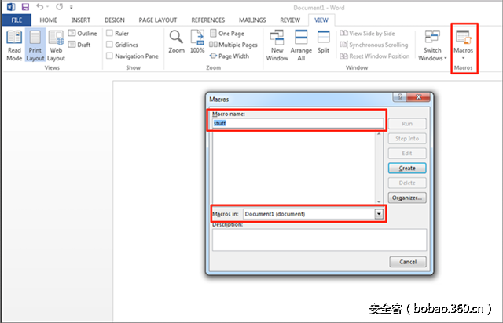
Task: Close the Macros dialog with X
Action: coord(418,97)
